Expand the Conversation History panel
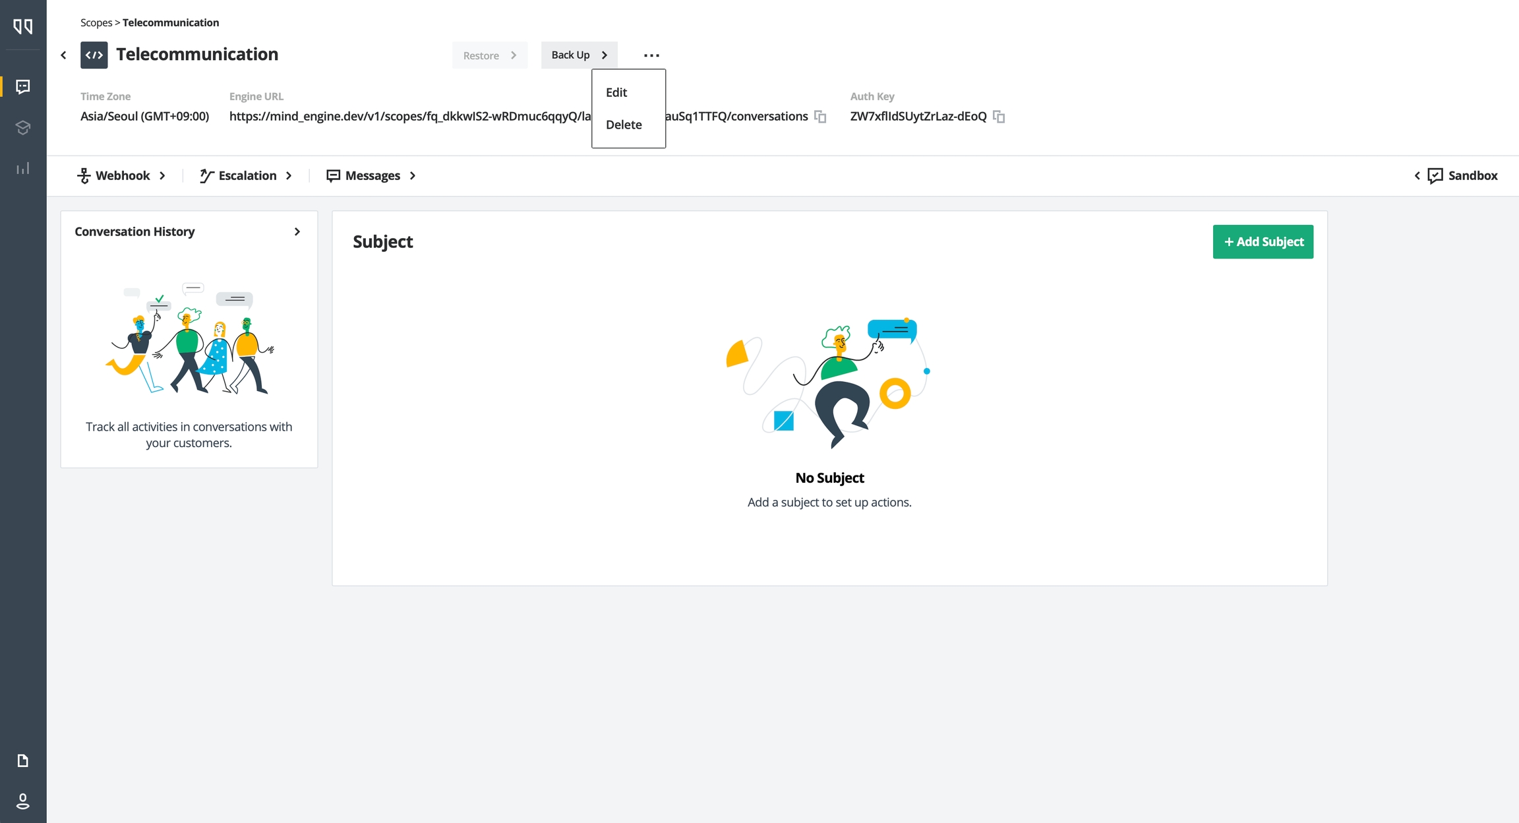This screenshot has width=1519, height=823. (297, 231)
